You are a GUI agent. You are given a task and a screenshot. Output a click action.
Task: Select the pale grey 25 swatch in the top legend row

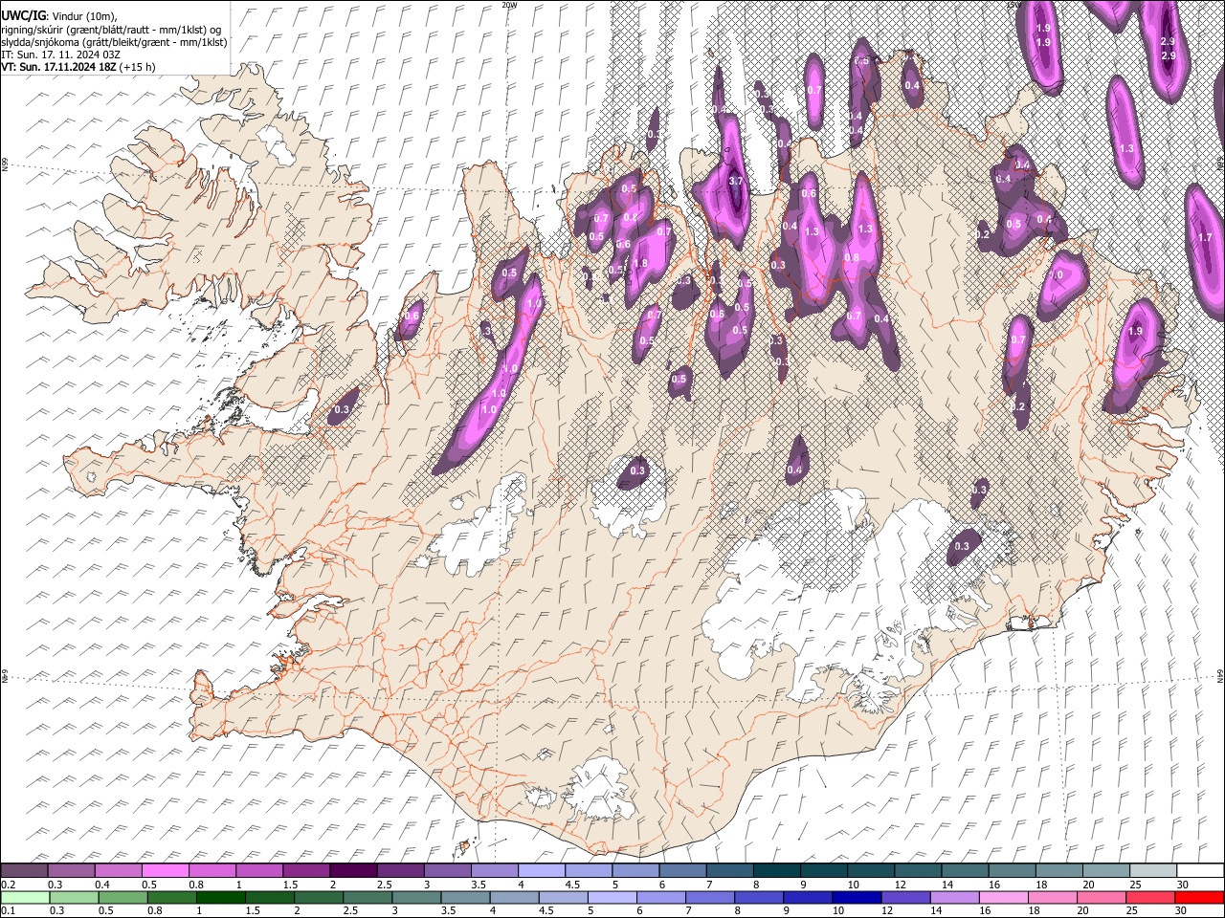pos(1153,870)
